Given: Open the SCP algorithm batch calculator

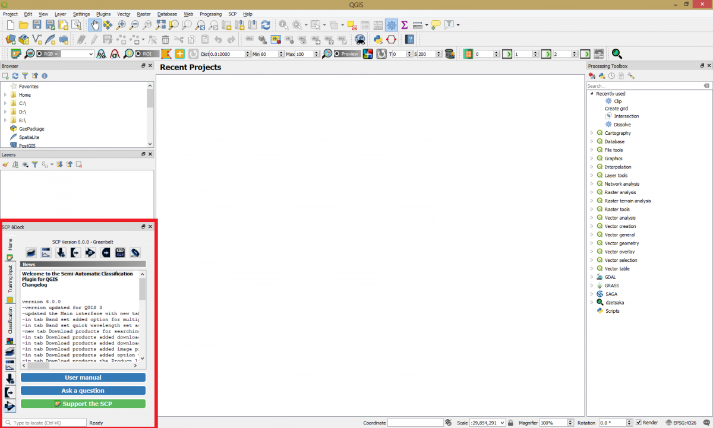Looking at the screenshot, I should point(120,252).
